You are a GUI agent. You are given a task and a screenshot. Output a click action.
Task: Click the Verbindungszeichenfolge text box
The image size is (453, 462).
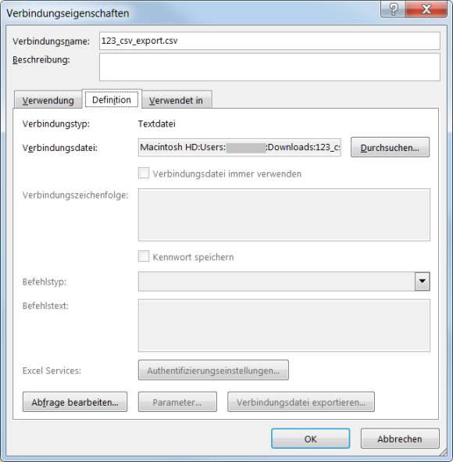point(284,215)
